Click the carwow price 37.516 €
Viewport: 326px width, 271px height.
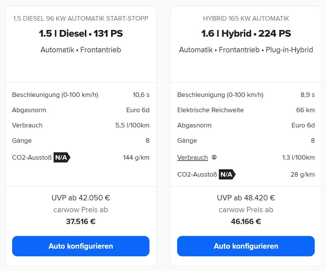[81, 222]
